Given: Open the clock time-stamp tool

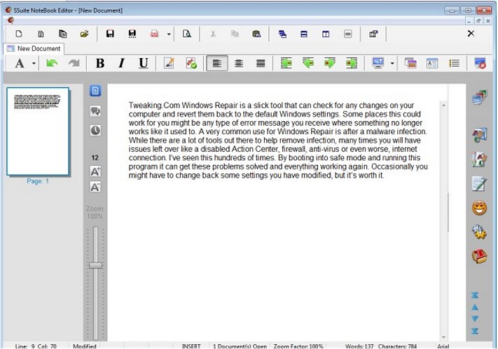Looking at the screenshot, I should pyautogui.click(x=95, y=130).
